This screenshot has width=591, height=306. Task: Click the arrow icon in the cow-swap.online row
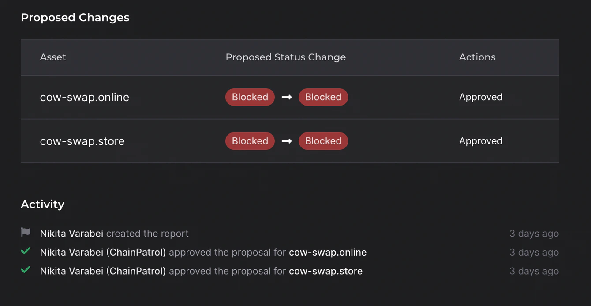[287, 97]
